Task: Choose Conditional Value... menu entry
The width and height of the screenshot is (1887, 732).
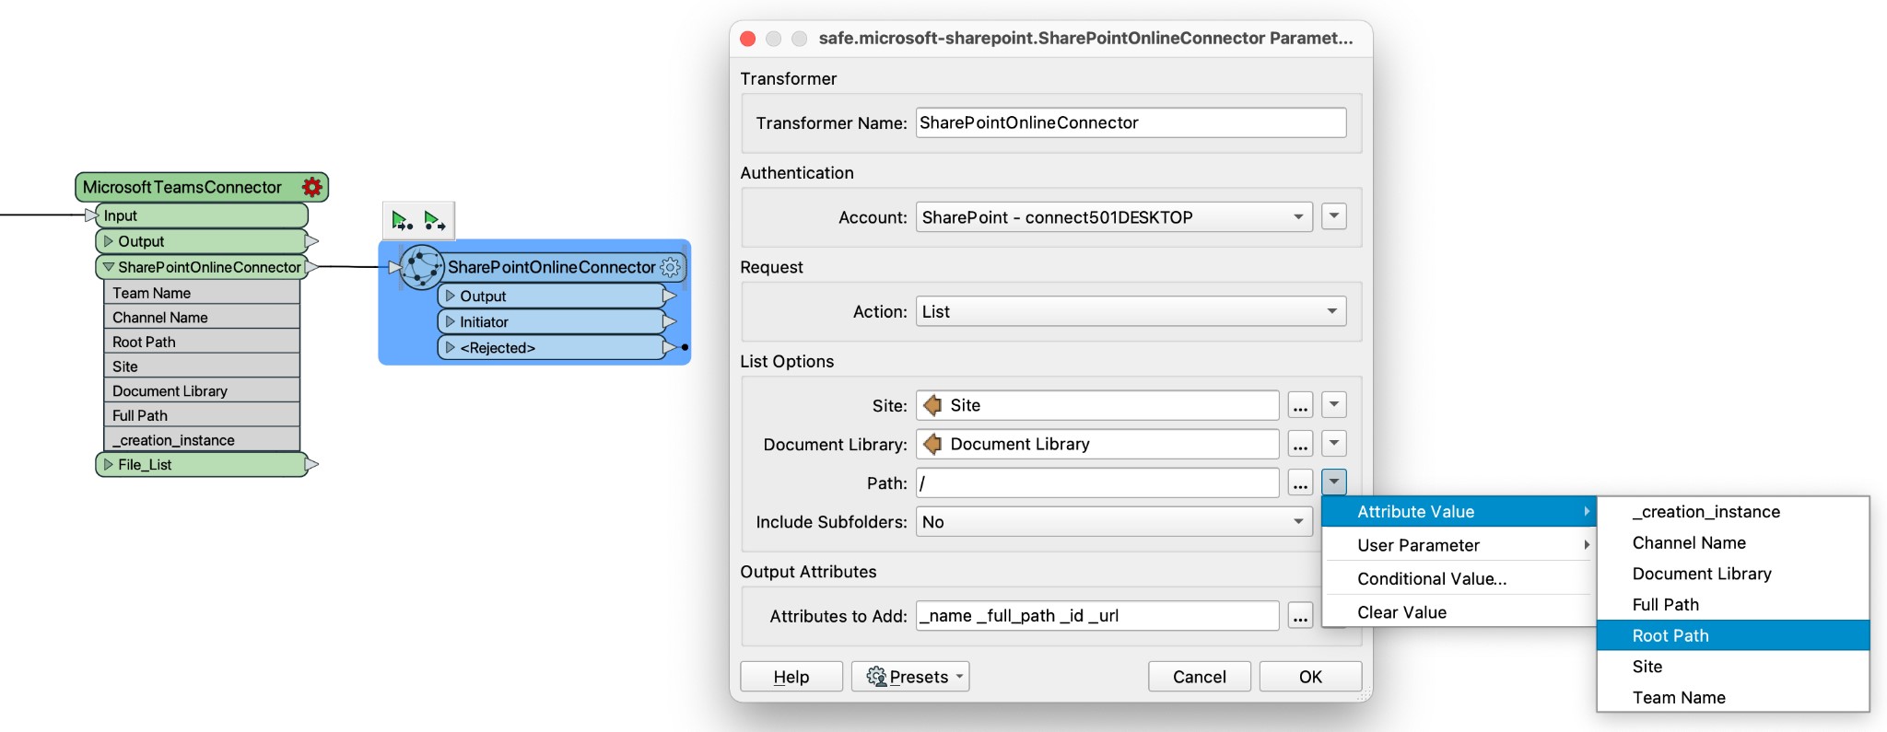Action: (x=1458, y=579)
